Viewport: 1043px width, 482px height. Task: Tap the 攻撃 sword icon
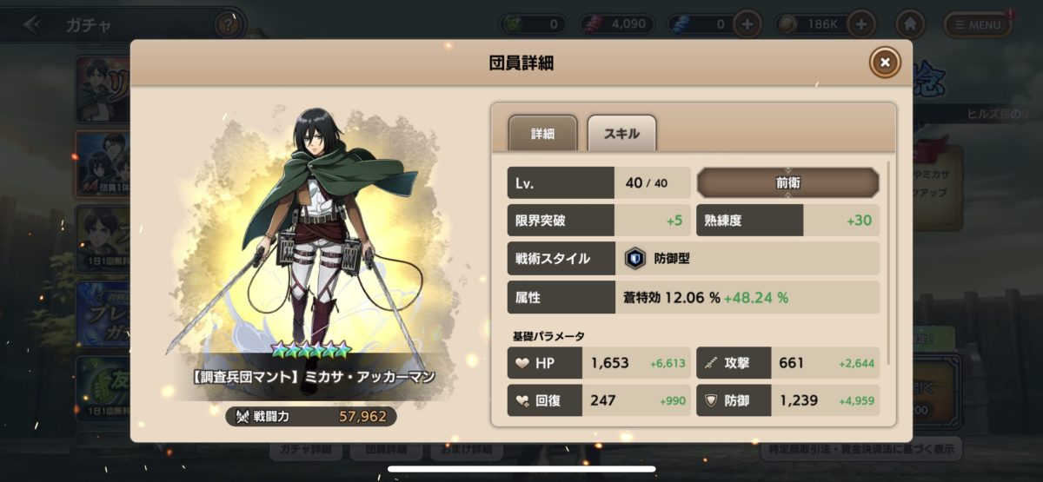point(712,363)
